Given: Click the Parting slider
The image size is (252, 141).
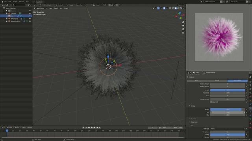Looking at the screenshot, I should (x=228, y=110).
